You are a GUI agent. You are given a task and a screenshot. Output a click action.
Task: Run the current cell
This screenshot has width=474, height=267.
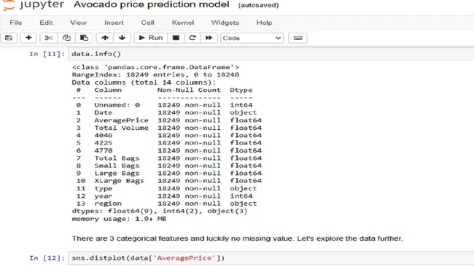click(x=151, y=38)
